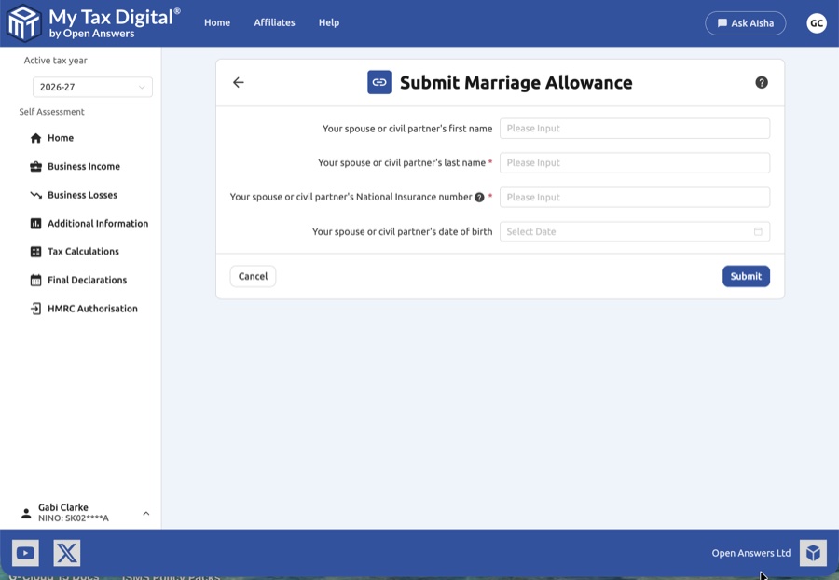Open the date of birth date picker
The image size is (839, 580).
point(759,231)
